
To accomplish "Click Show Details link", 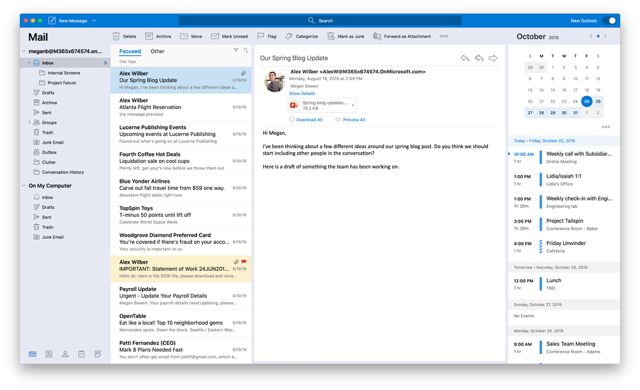I will [302, 94].
